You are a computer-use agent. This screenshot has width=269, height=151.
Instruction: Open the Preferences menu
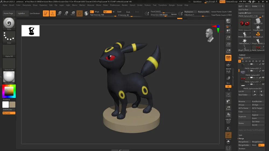115,5
